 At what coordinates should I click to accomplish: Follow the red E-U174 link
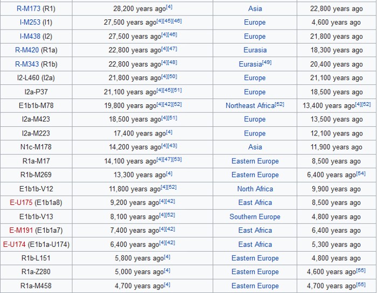14,244
